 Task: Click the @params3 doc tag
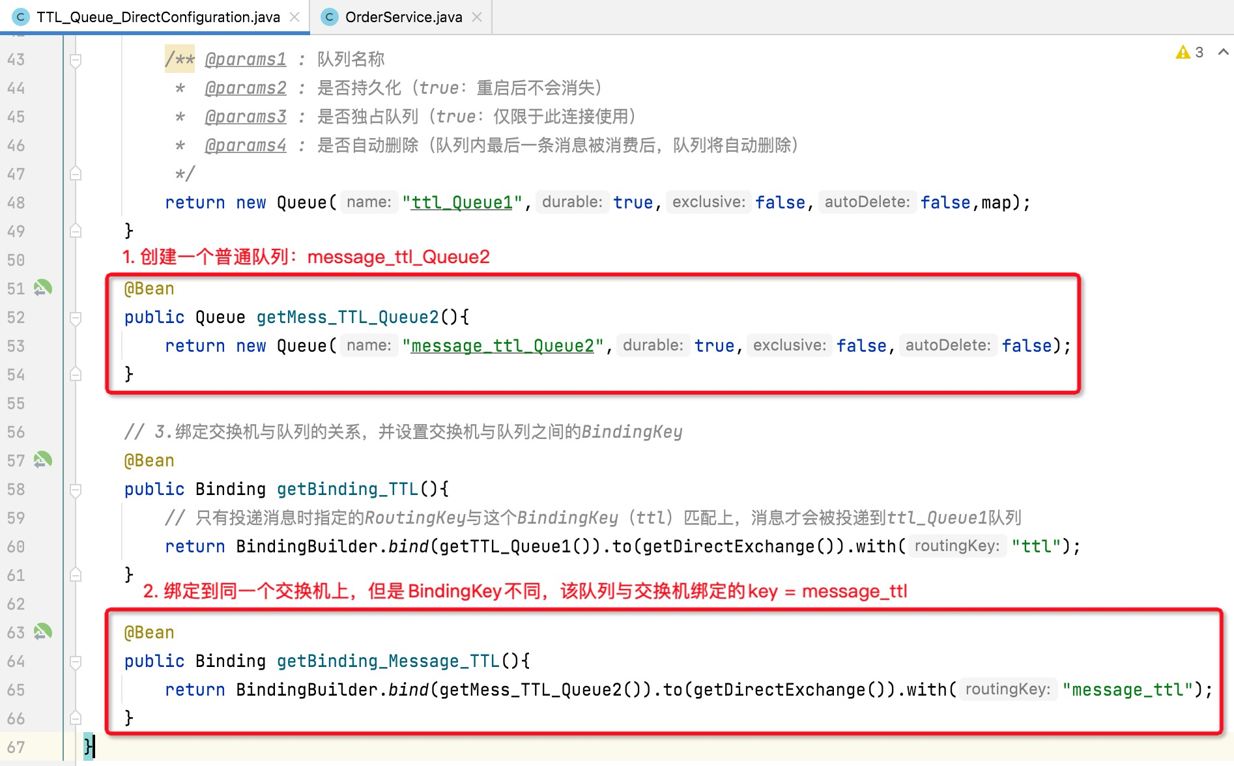(x=246, y=117)
